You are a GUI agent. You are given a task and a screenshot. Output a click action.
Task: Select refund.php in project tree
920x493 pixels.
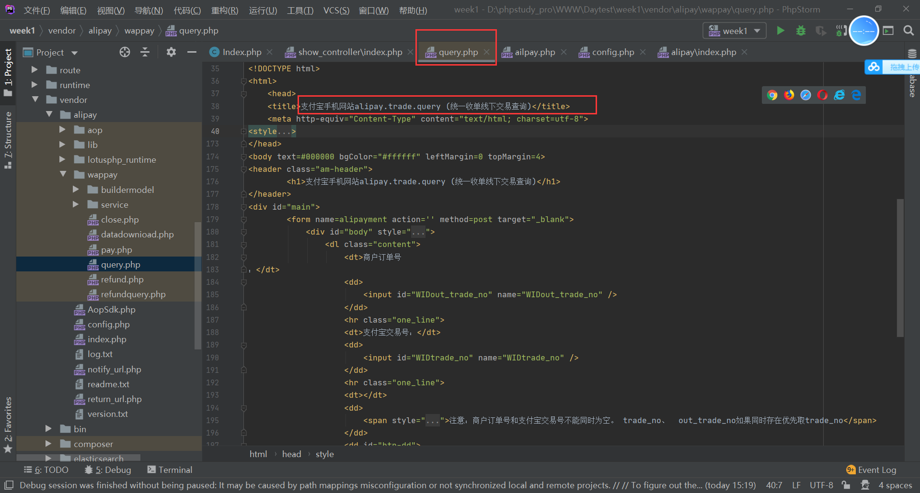[x=122, y=280]
